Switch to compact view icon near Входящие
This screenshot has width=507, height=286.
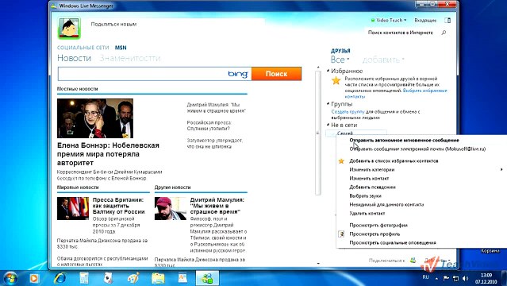tap(447, 20)
